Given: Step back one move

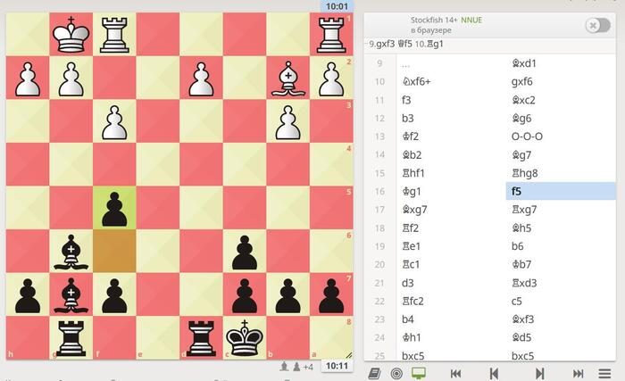Looking at the screenshot, I should pos(494,374).
